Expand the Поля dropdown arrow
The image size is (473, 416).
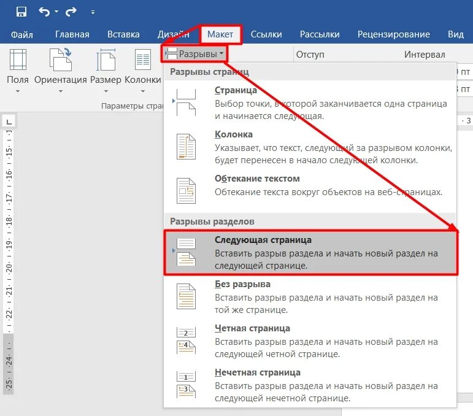(x=18, y=91)
